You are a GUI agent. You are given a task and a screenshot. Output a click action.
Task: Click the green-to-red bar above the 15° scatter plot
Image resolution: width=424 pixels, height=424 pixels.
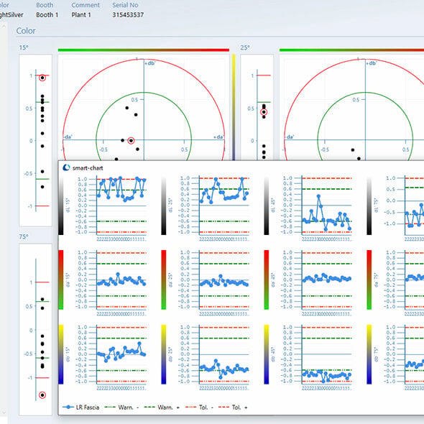pyautogui.click(x=144, y=50)
